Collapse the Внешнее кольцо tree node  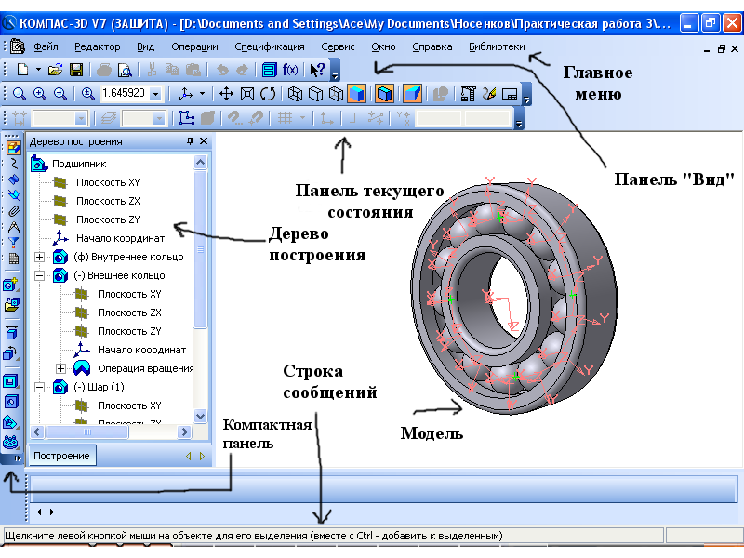(39, 275)
